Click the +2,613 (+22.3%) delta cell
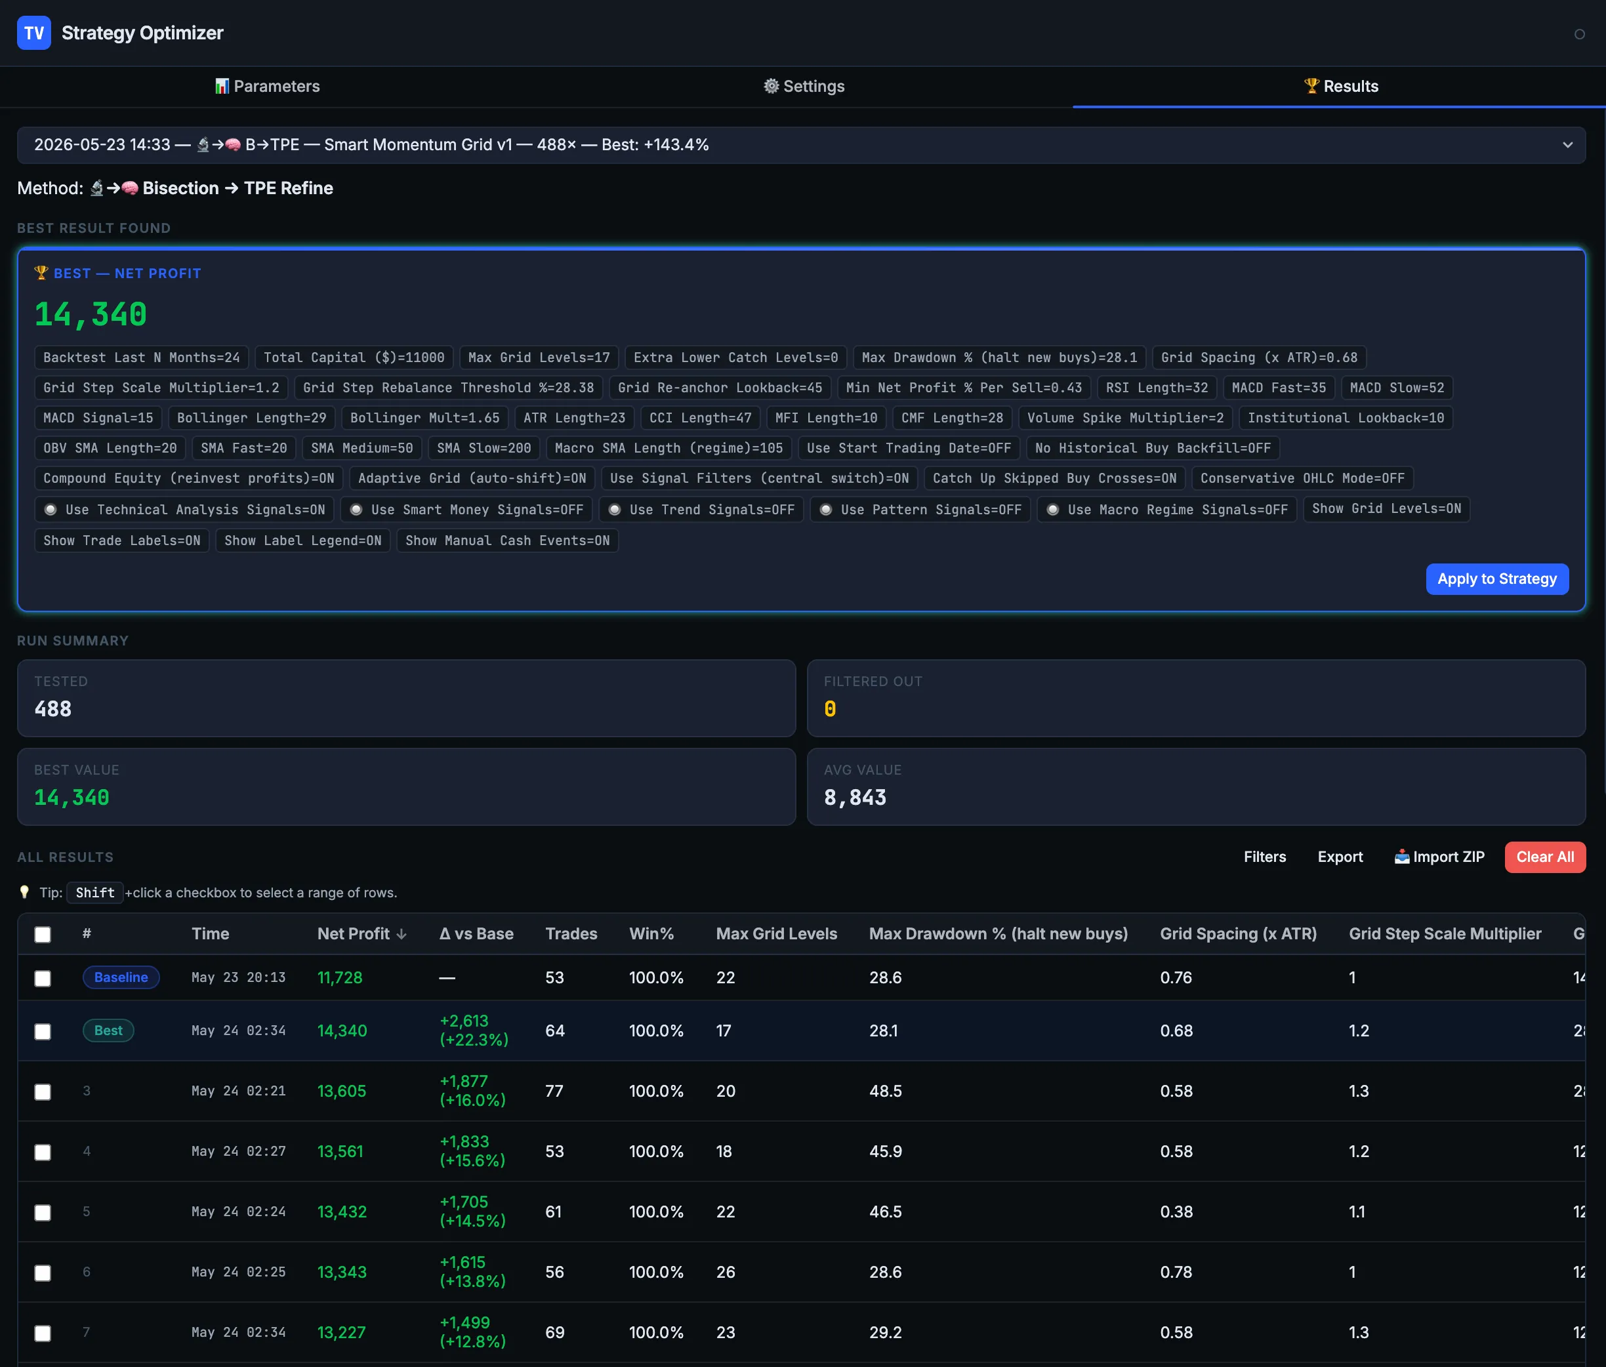The width and height of the screenshot is (1606, 1367). 474,1030
